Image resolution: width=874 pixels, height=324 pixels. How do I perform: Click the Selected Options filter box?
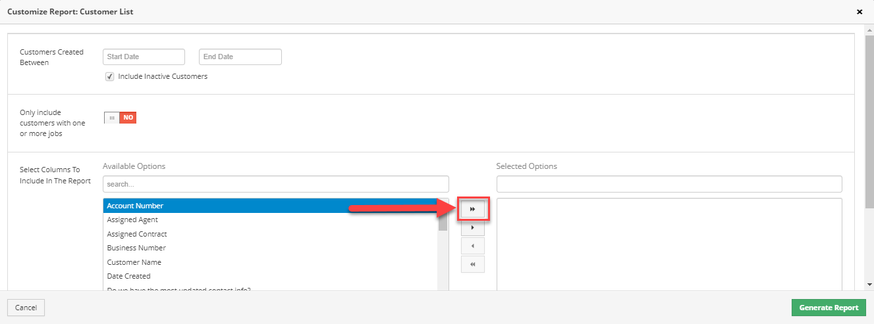pyautogui.click(x=669, y=184)
